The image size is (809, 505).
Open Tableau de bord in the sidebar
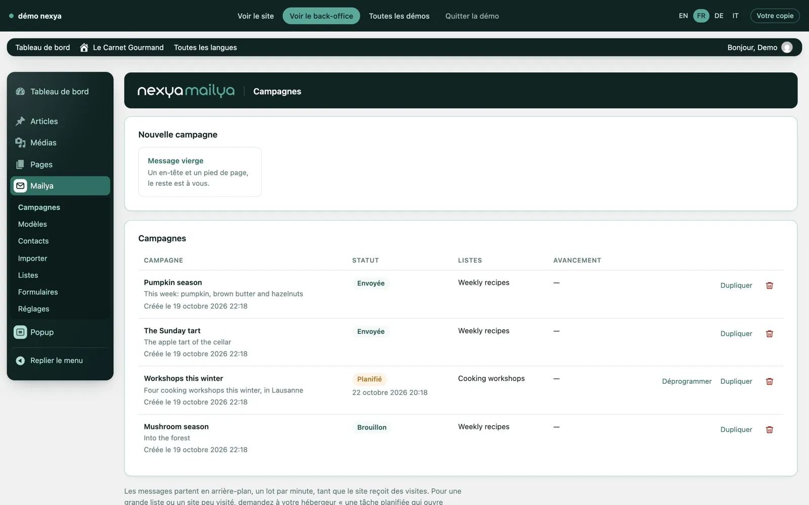pos(60,91)
